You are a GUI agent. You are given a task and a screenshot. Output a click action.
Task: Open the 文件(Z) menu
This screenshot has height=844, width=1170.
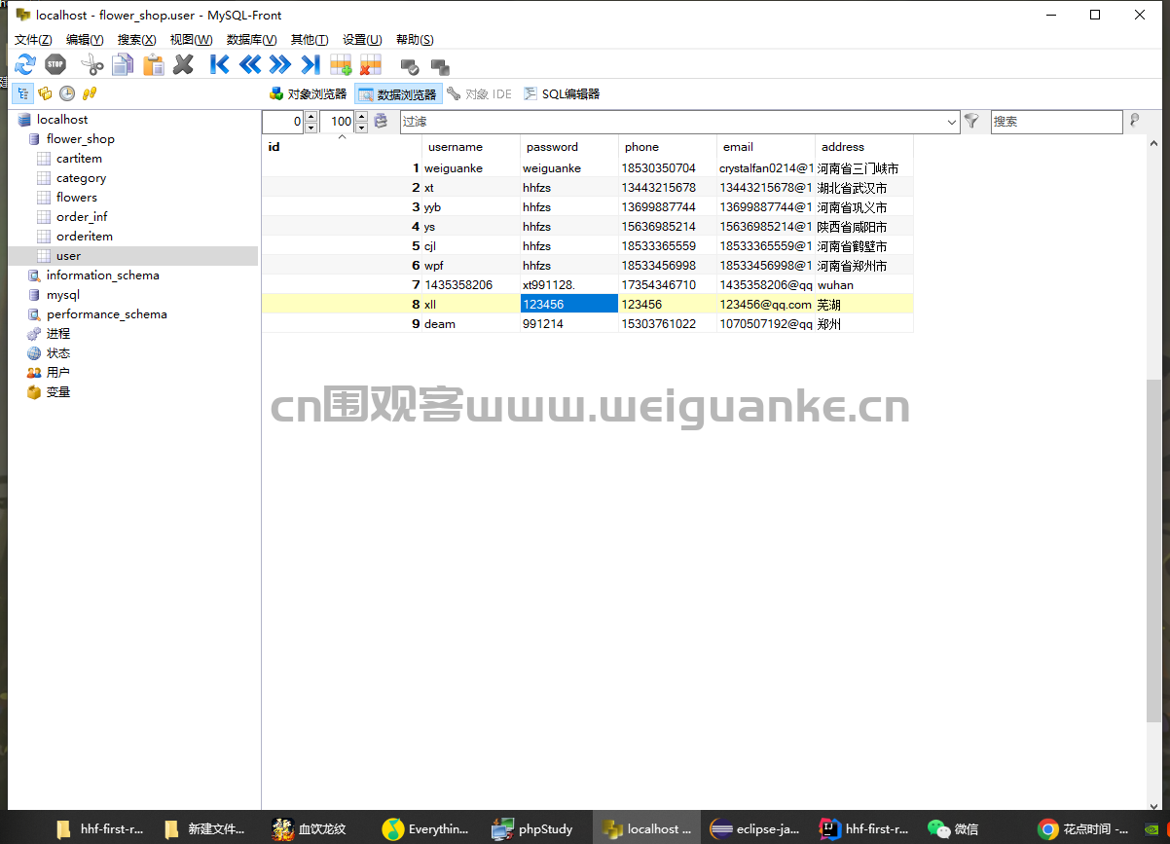(x=33, y=39)
